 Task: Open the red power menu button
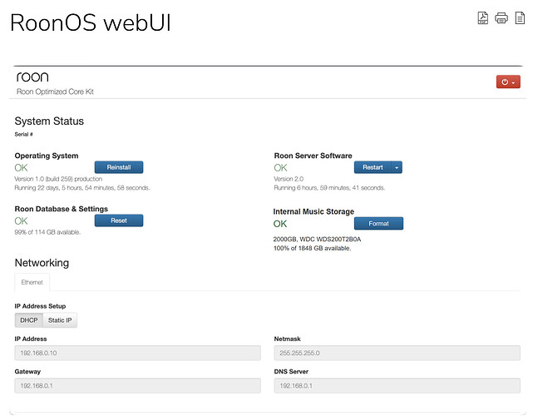point(508,82)
